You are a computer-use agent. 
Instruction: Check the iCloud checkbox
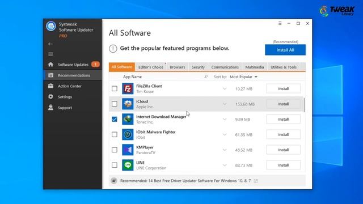point(115,104)
